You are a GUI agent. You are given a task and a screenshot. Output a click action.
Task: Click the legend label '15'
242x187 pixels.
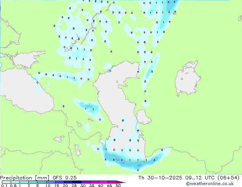pos(56,185)
